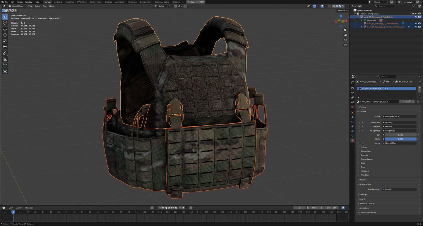Open the Output properties tab
Screen dimensions: 423x226
[x=352, y=93]
